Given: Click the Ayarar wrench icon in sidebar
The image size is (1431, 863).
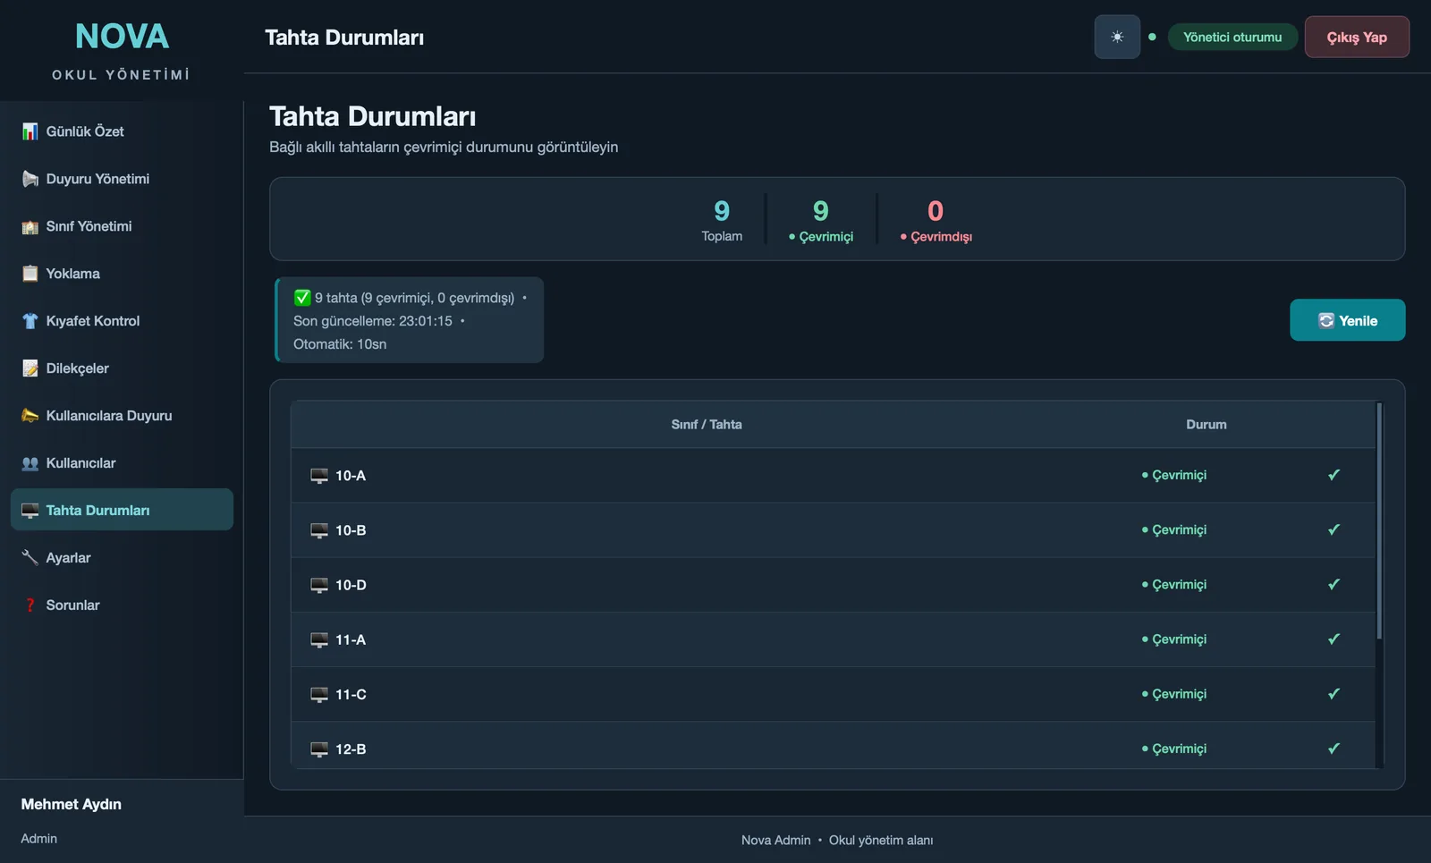Looking at the screenshot, I should click(x=30, y=558).
